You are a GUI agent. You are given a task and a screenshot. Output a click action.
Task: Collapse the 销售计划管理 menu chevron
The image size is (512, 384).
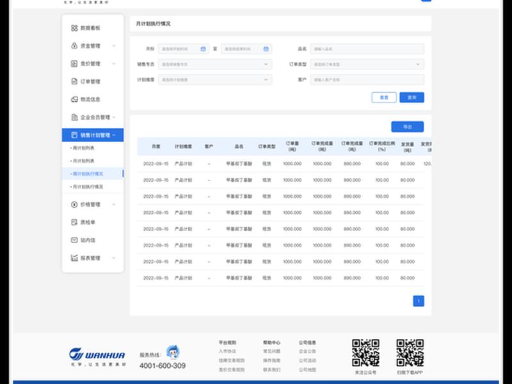point(114,135)
